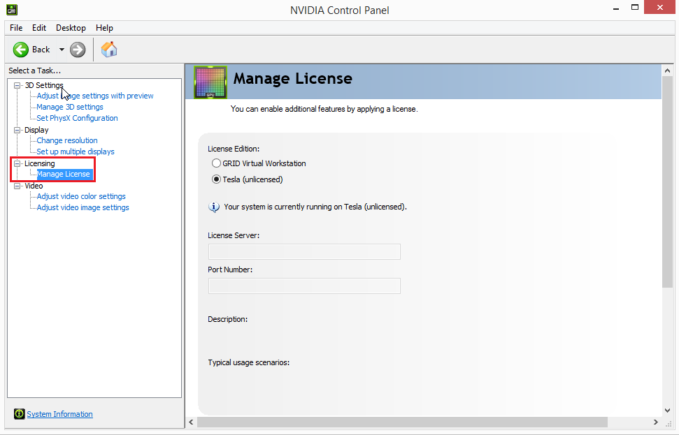Image resolution: width=679 pixels, height=435 pixels.
Task: Click the home icon in the toolbar
Action: click(x=109, y=50)
